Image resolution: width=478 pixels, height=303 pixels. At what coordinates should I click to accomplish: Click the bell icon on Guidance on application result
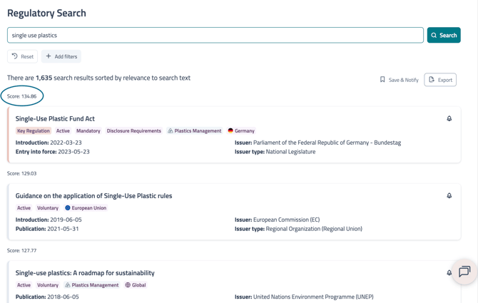(x=449, y=196)
